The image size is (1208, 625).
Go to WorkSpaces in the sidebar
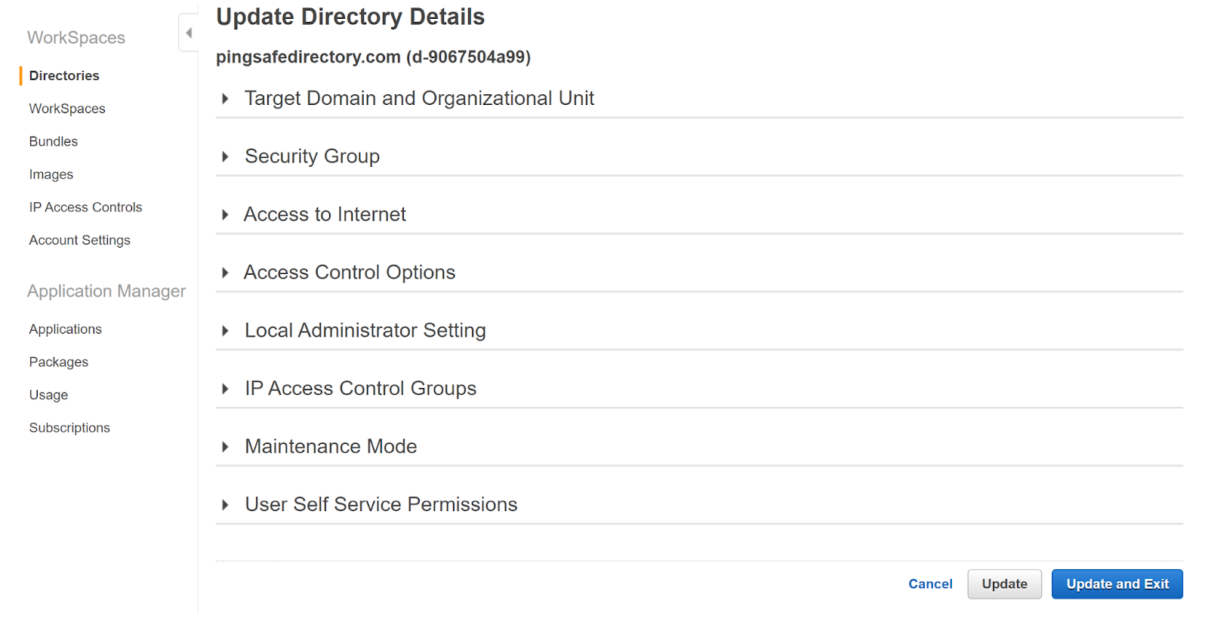coord(67,109)
